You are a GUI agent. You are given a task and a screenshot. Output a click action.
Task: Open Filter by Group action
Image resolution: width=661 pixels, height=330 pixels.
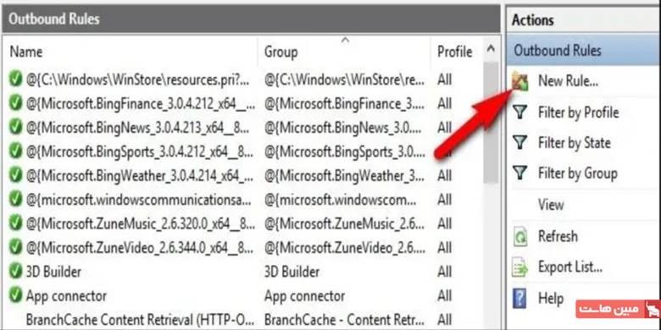click(x=578, y=173)
